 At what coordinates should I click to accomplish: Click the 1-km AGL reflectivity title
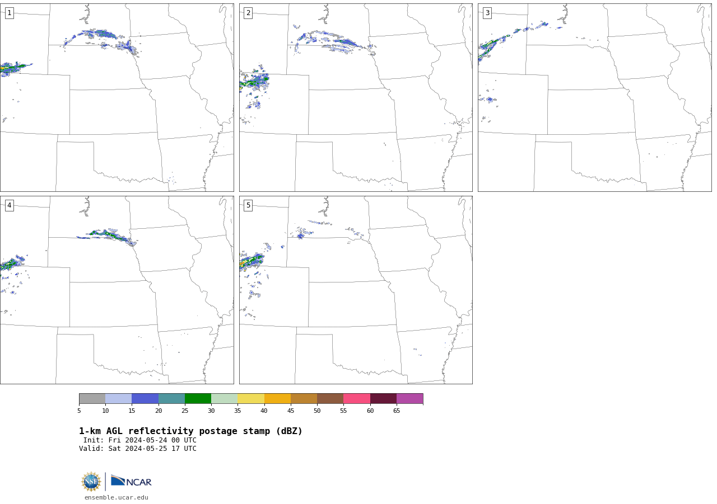(x=190, y=431)
